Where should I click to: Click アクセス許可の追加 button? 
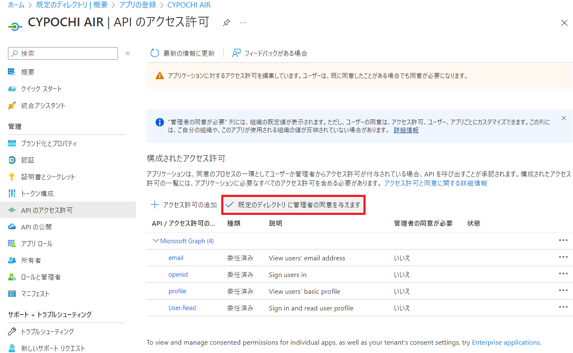point(184,205)
